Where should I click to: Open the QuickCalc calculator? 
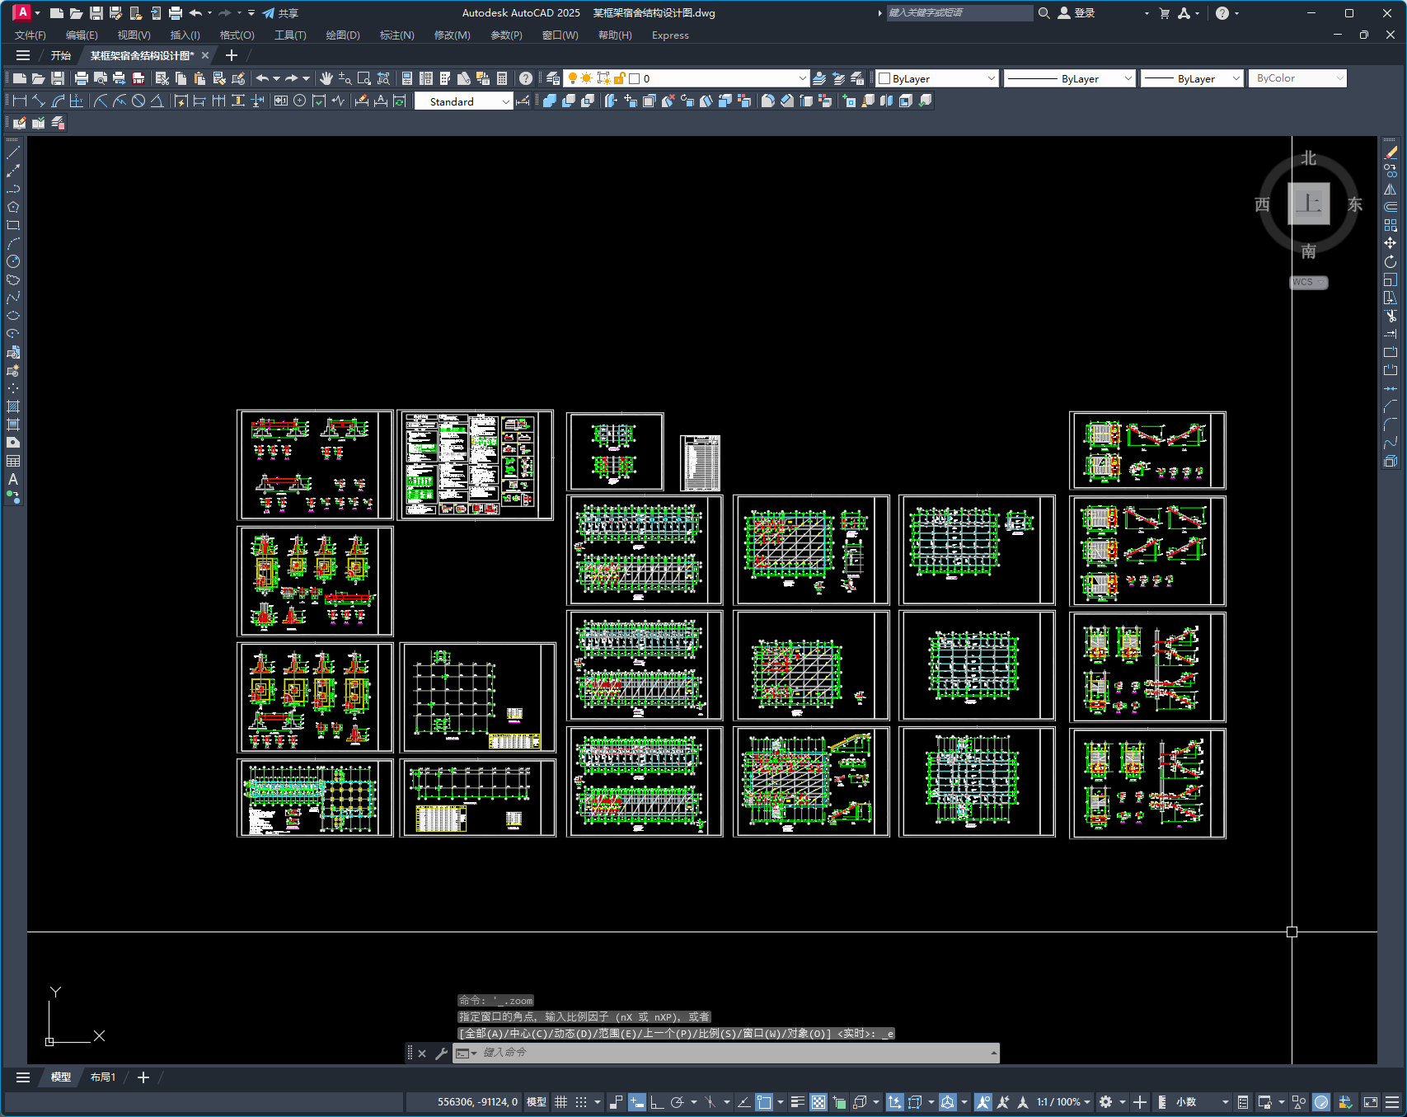[x=502, y=78]
